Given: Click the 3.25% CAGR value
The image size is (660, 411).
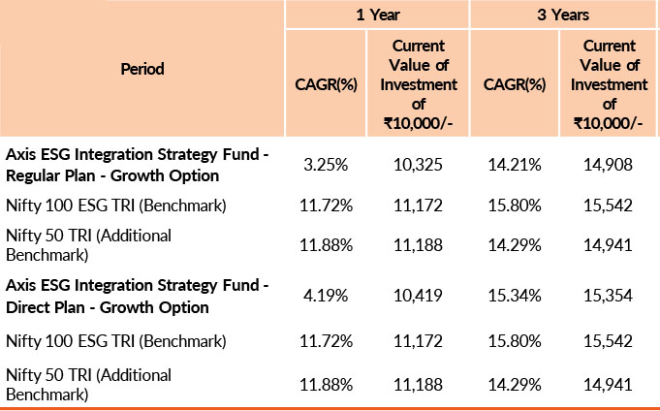Looking at the screenshot, I should [326, 165].
